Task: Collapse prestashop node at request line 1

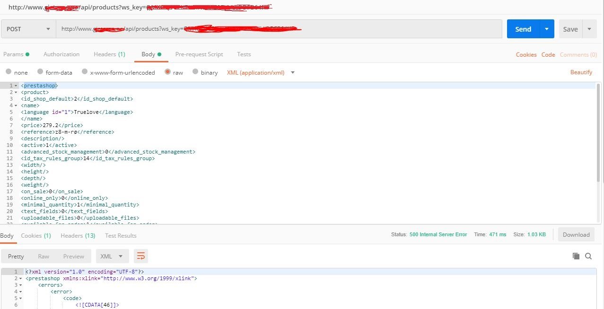Action: coord(16,86)
